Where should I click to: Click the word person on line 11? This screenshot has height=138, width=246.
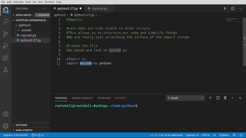pos(105,63)
